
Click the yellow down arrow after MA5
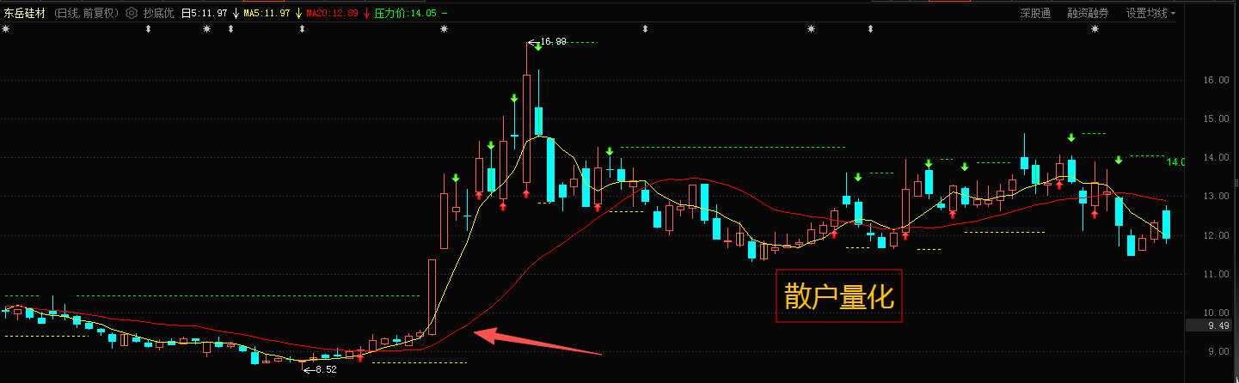(297, 13)
